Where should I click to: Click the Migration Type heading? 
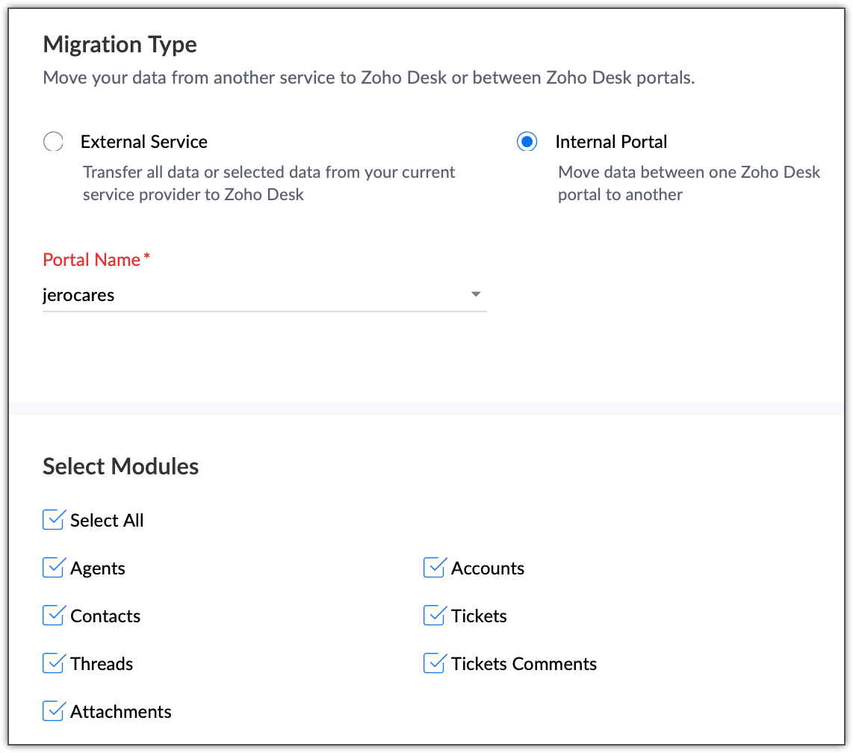120,44
